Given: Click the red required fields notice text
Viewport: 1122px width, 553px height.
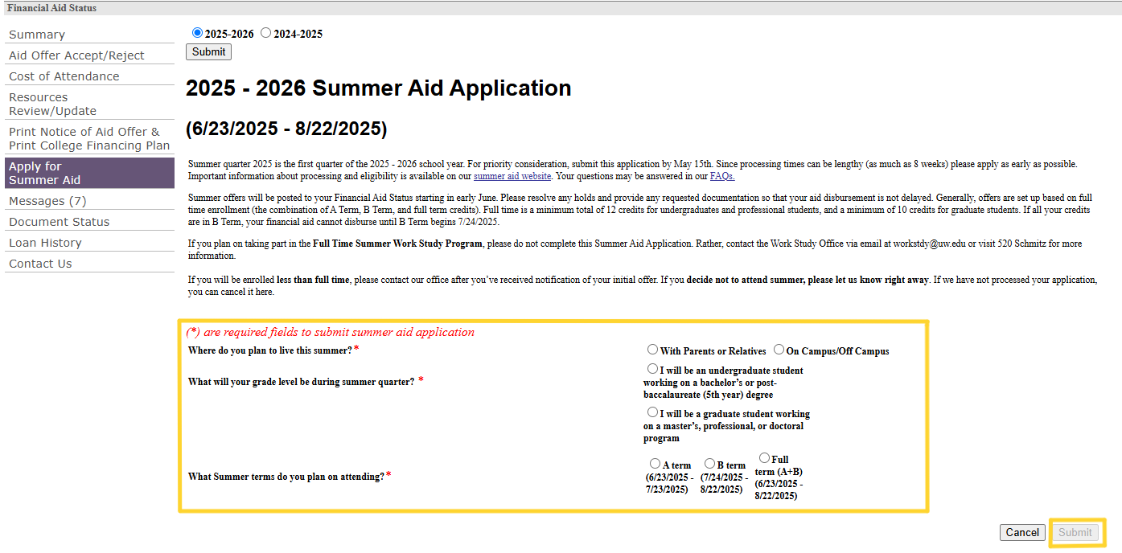Looking at the screenshot, I should (x=331, y=332).
